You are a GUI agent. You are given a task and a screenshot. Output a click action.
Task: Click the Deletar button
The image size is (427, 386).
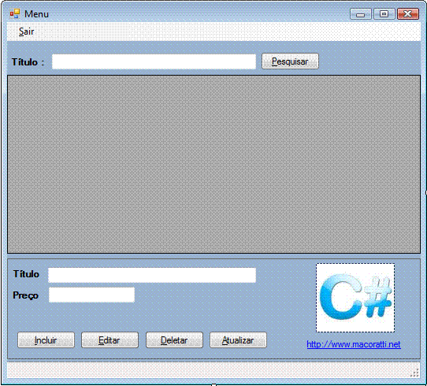tap(174, 340)
